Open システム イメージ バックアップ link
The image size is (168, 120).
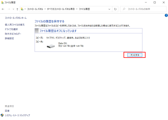[17, 115]
